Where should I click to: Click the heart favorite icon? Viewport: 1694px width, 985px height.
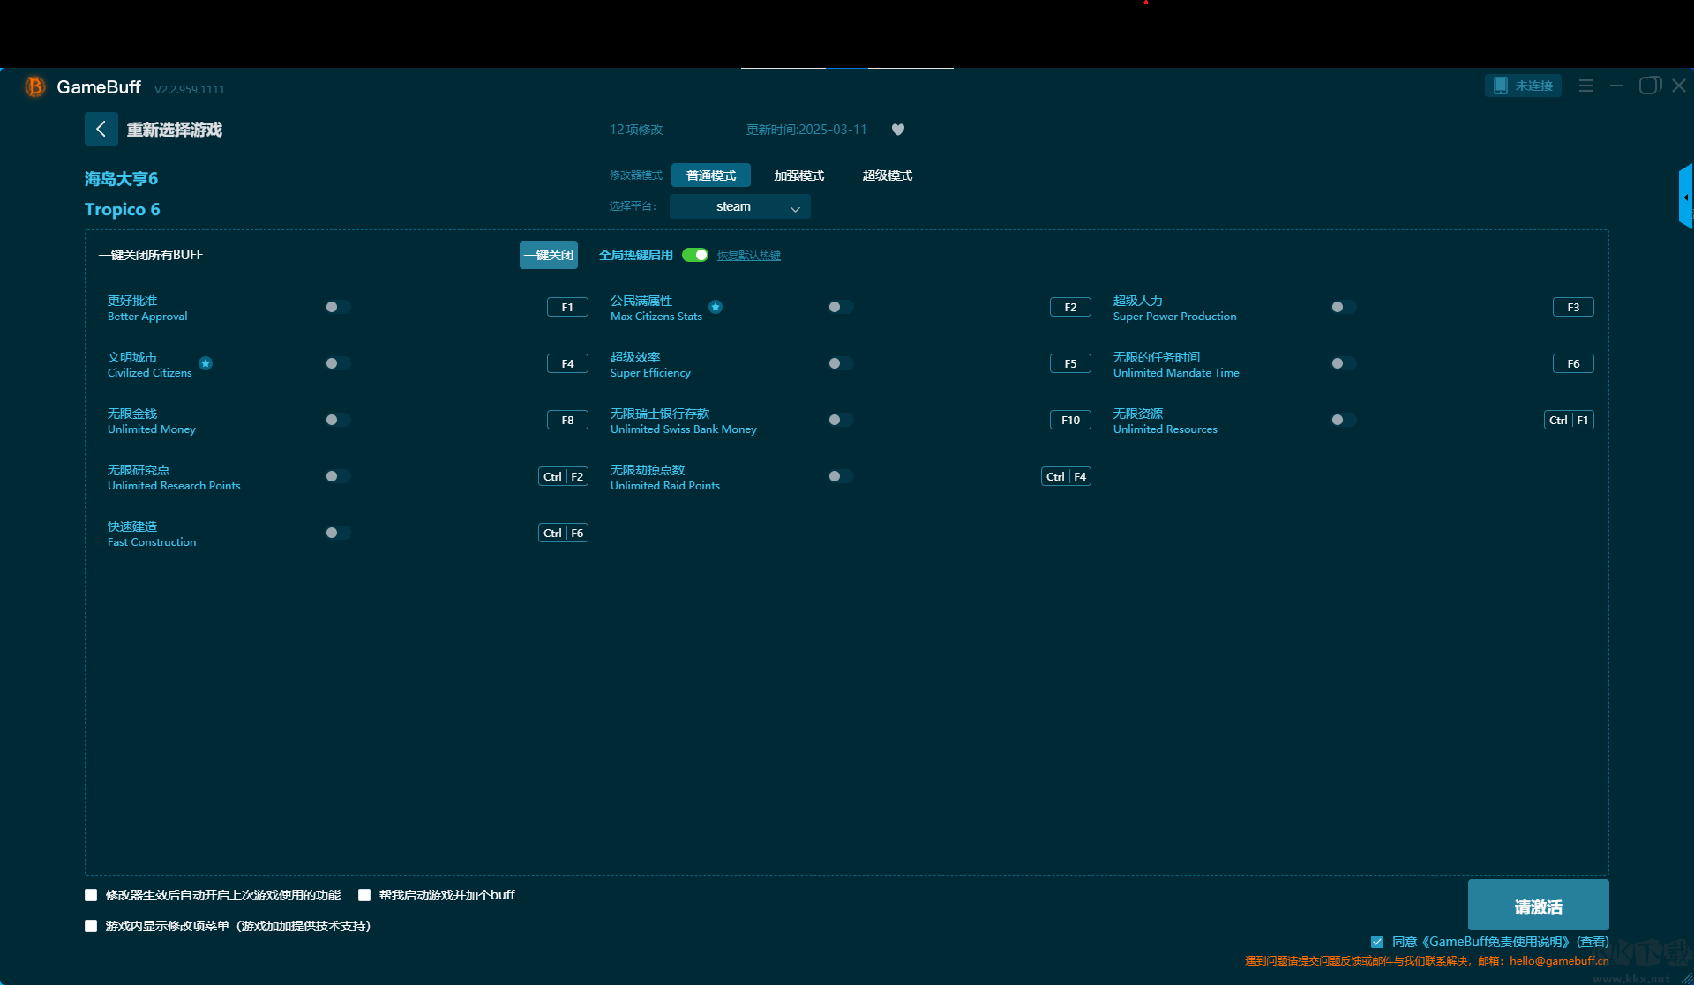click(x=898, y=130)
